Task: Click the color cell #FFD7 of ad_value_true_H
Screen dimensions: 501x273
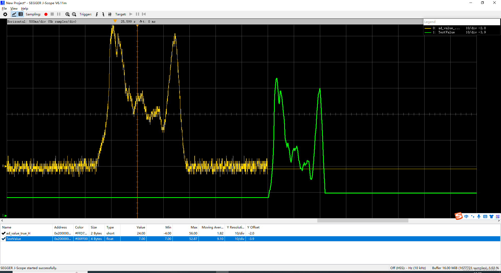Action: pos(81,233)
